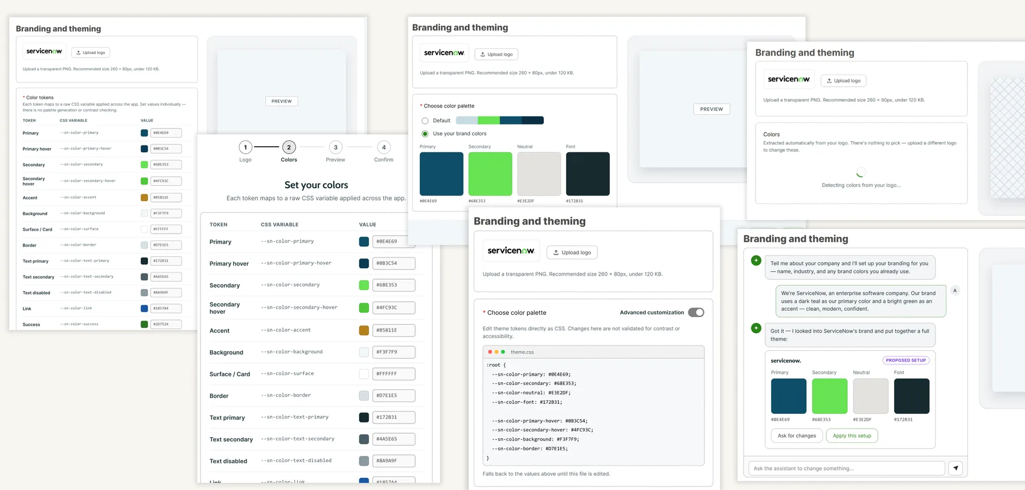
Task: Click the "Detecting colors from your logo…" text
Action: pyautogui.click(x=861, y=185)
